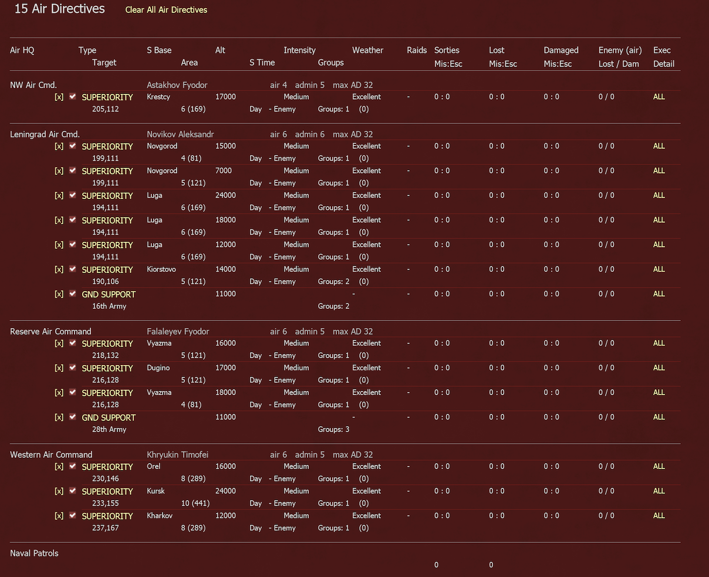Open Leningrad Air Cmd. headquarters

pos(45,134)
